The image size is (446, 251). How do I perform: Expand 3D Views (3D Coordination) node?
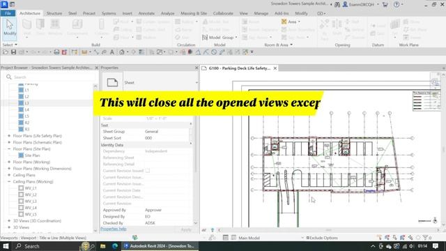coord(9,221)
